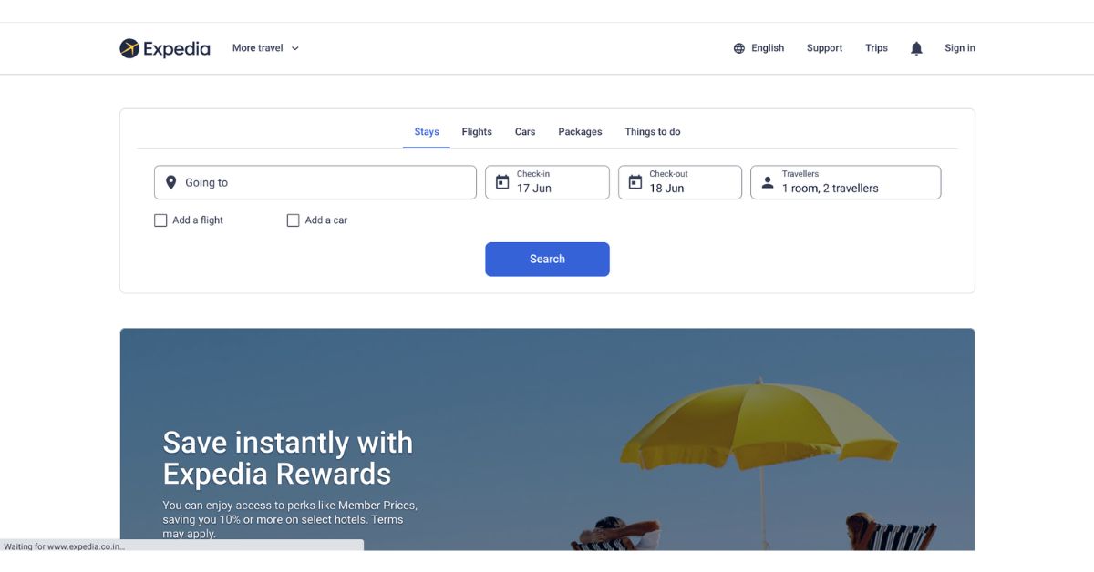Open the Trips link
The height and width of the screenshot is (572, 1094).
[x=876, y=48]
